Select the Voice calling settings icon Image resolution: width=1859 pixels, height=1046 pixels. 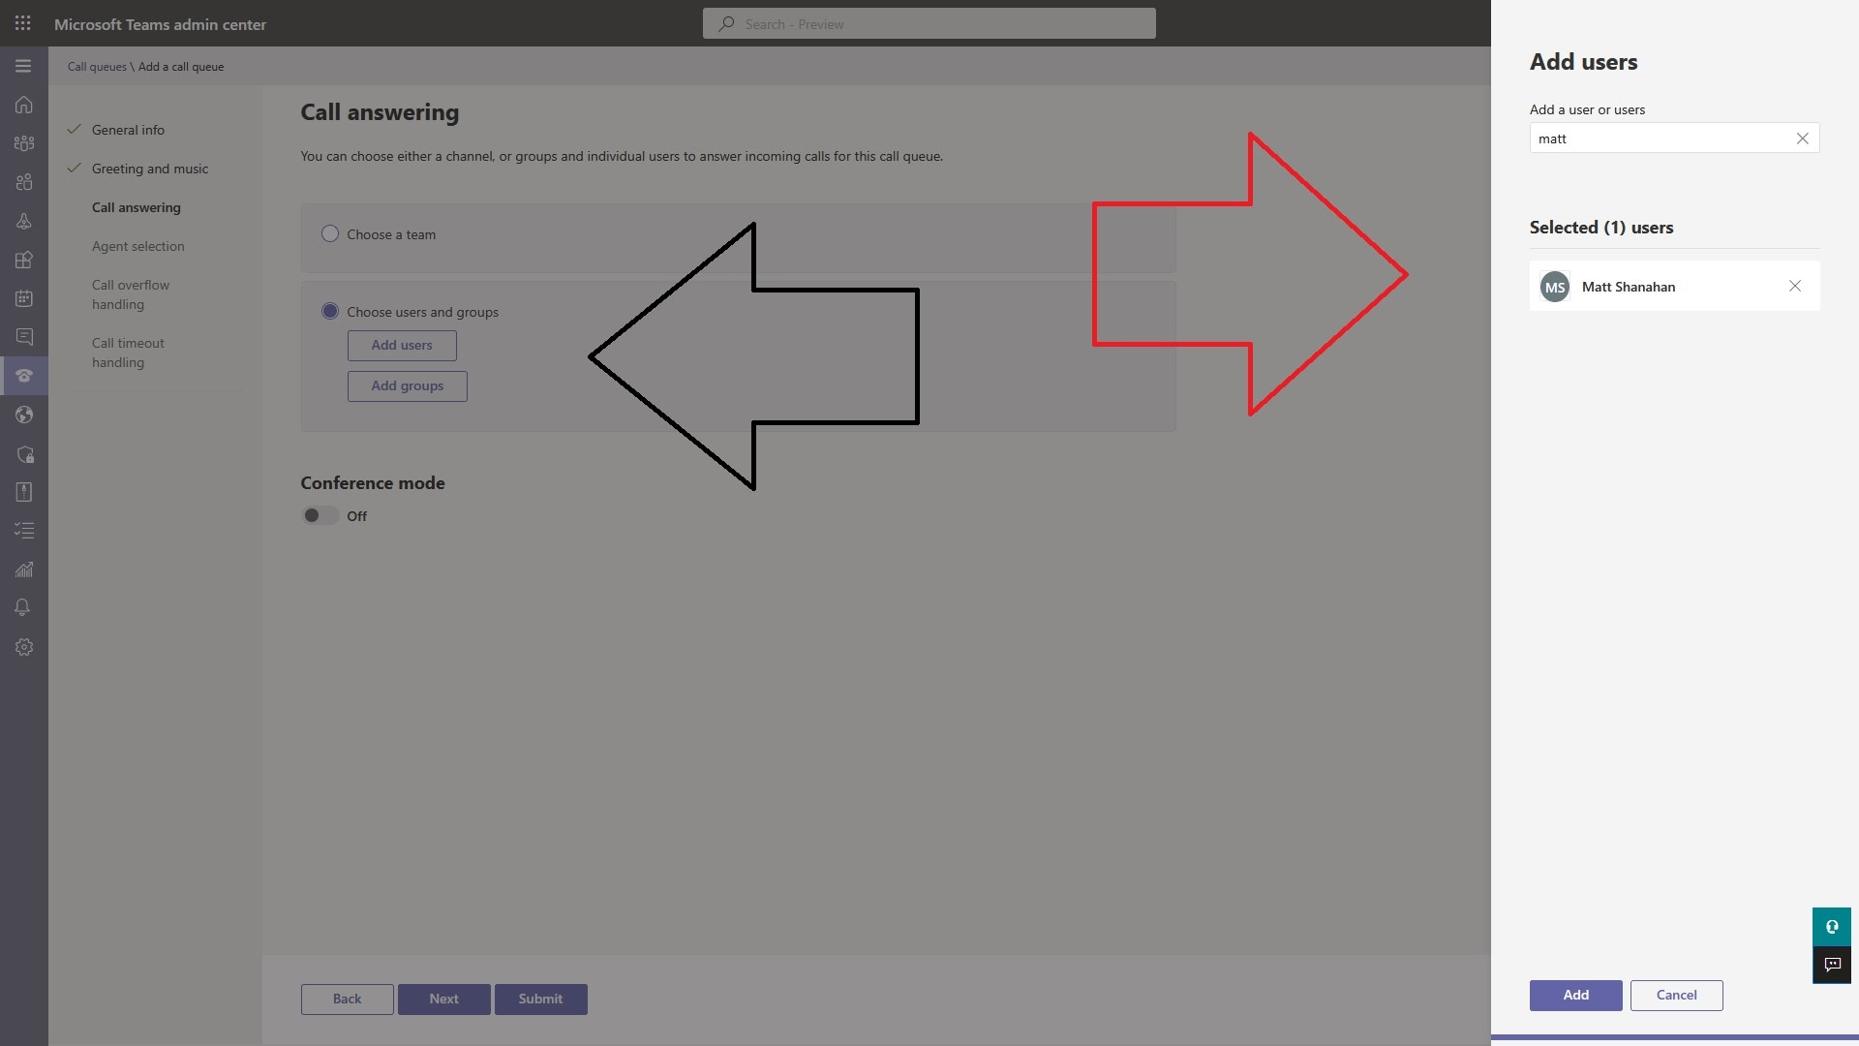click(23, 376)
